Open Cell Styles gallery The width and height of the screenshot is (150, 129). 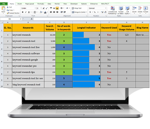(x=127, y=10)
